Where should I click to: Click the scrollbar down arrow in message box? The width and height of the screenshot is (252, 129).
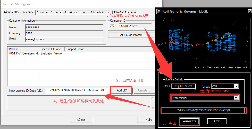[x=153, y=108]
